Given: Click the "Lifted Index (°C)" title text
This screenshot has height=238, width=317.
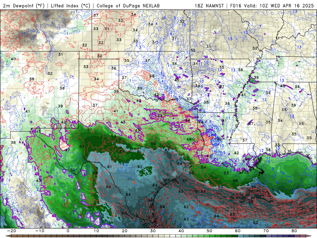Looking at the screenshot, I should click(71, 6).
